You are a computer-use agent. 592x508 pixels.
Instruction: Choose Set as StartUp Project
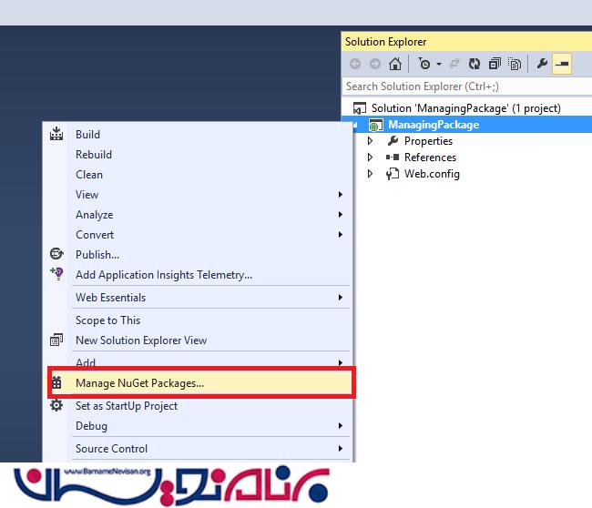pos(199,406)
